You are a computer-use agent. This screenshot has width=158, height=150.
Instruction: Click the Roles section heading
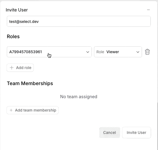click(13, 37)
